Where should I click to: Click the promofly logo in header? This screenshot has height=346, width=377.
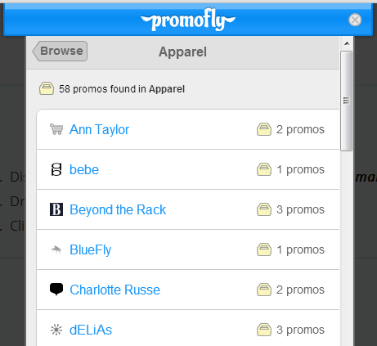pyautogui.click(x=188, y=20)
